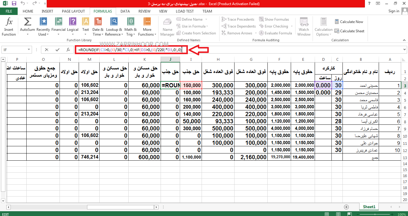
Task: Select column J header
Action: 170,59
